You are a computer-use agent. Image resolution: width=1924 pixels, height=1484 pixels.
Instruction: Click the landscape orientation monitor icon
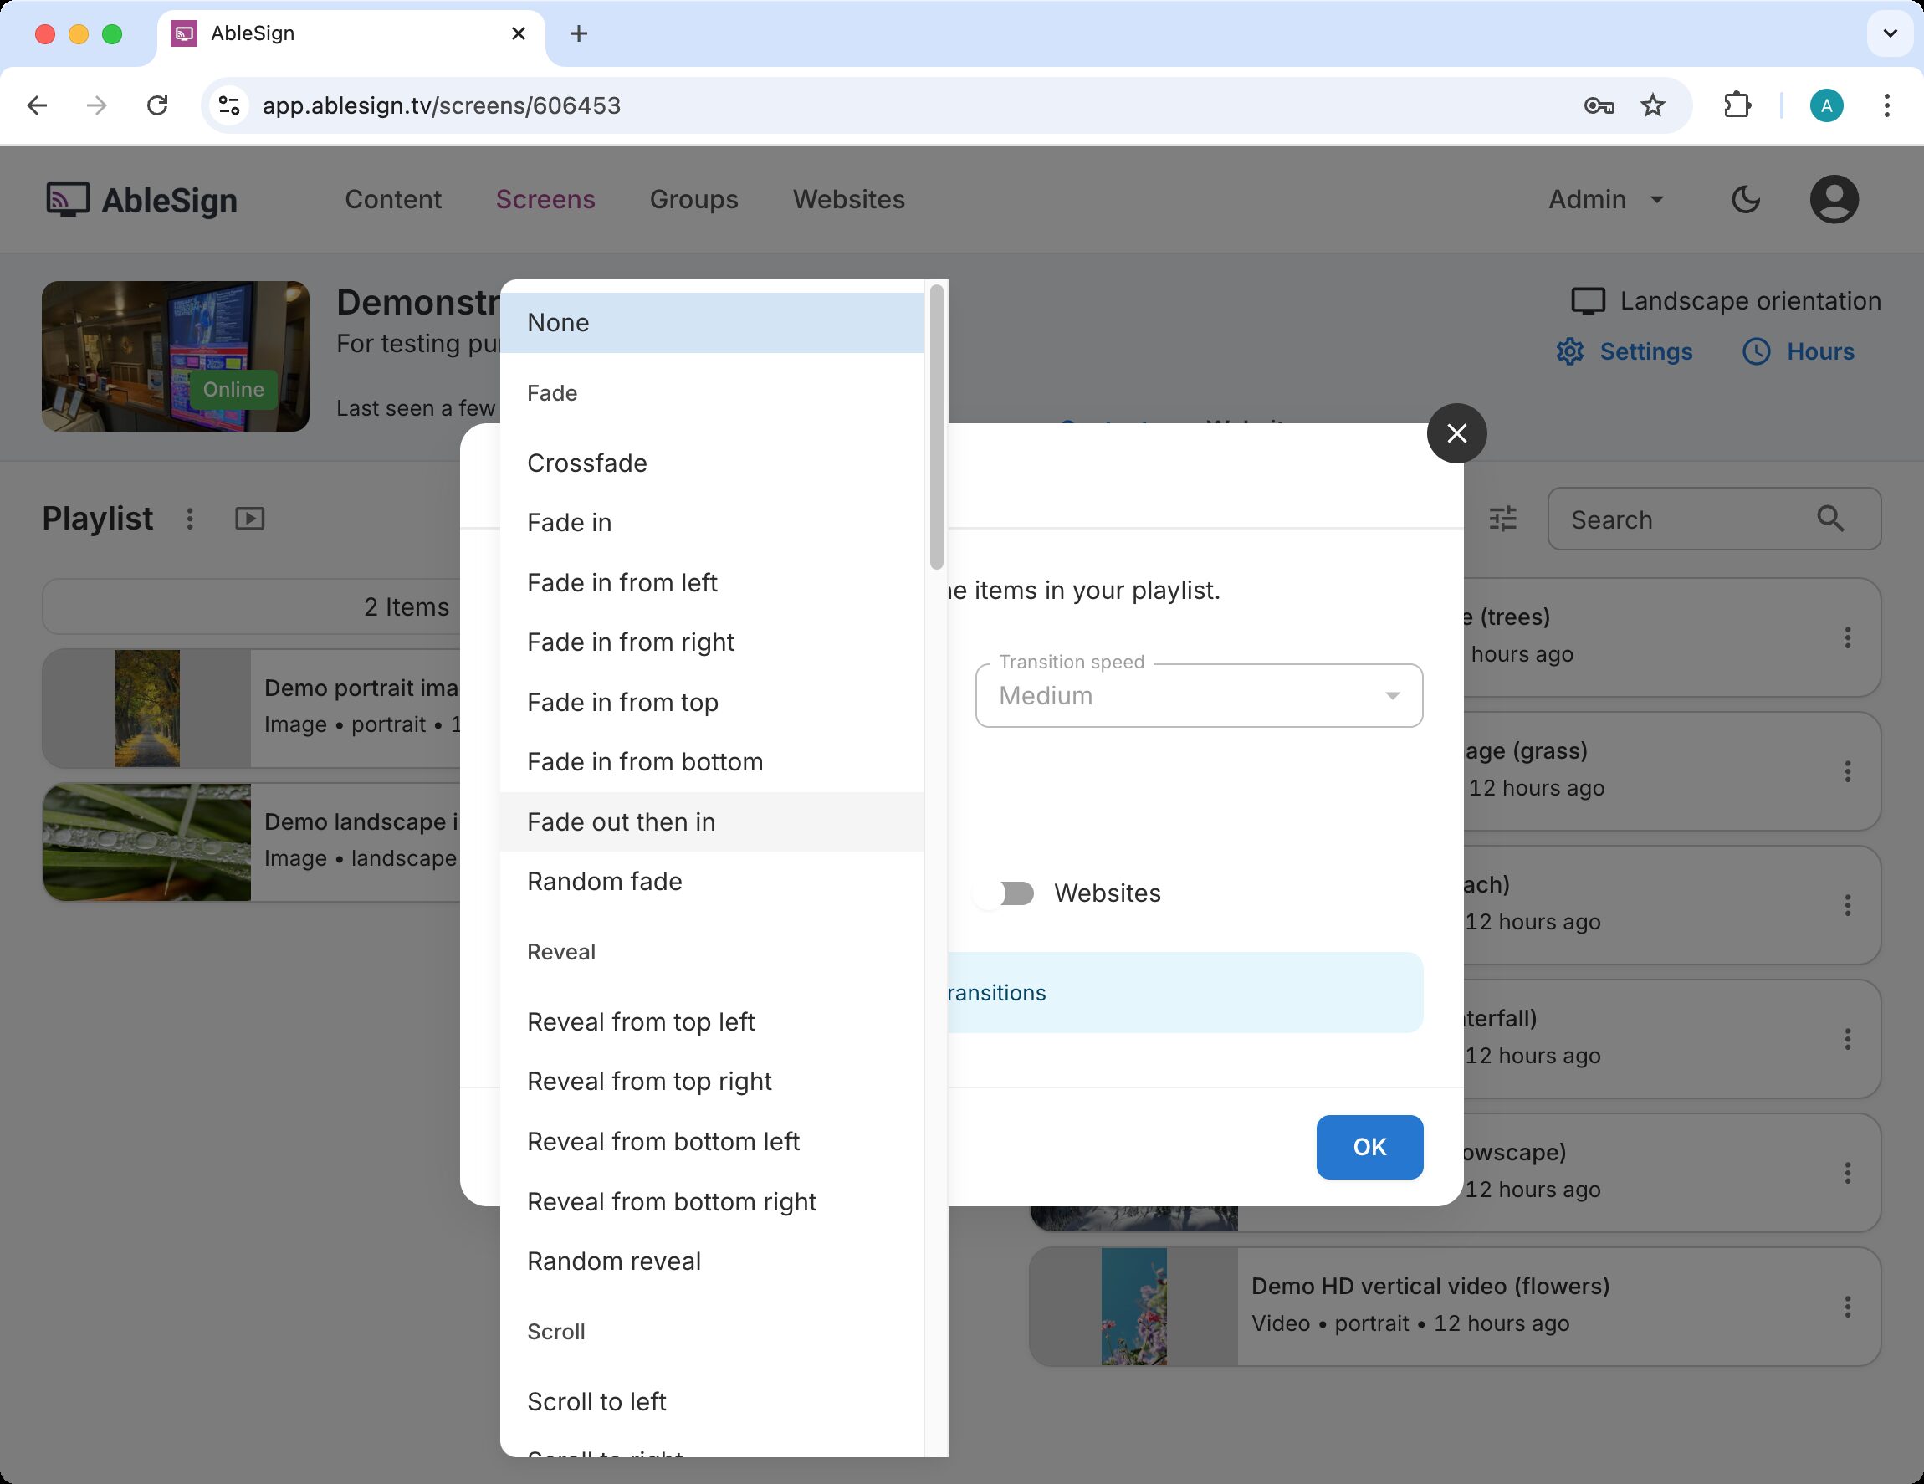click(1589, 300)
